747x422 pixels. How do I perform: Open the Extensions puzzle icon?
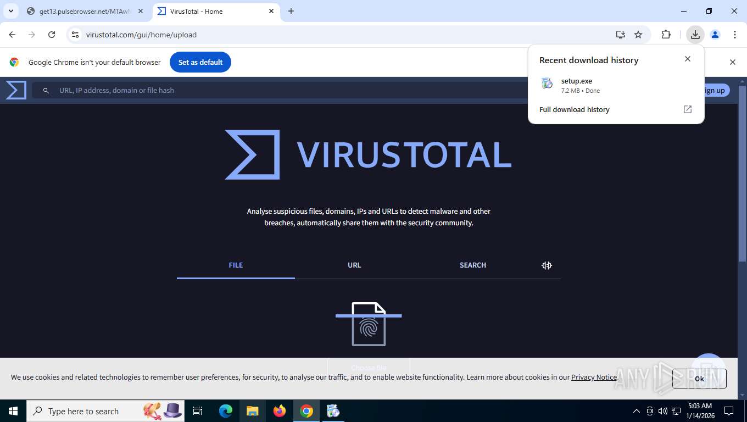tap(666, 35)
